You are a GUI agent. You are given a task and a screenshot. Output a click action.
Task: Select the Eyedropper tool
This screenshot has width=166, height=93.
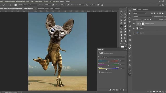(125, 17)
